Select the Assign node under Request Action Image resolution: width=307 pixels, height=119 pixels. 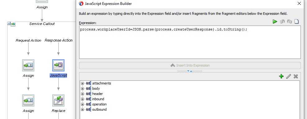point(28,65)
